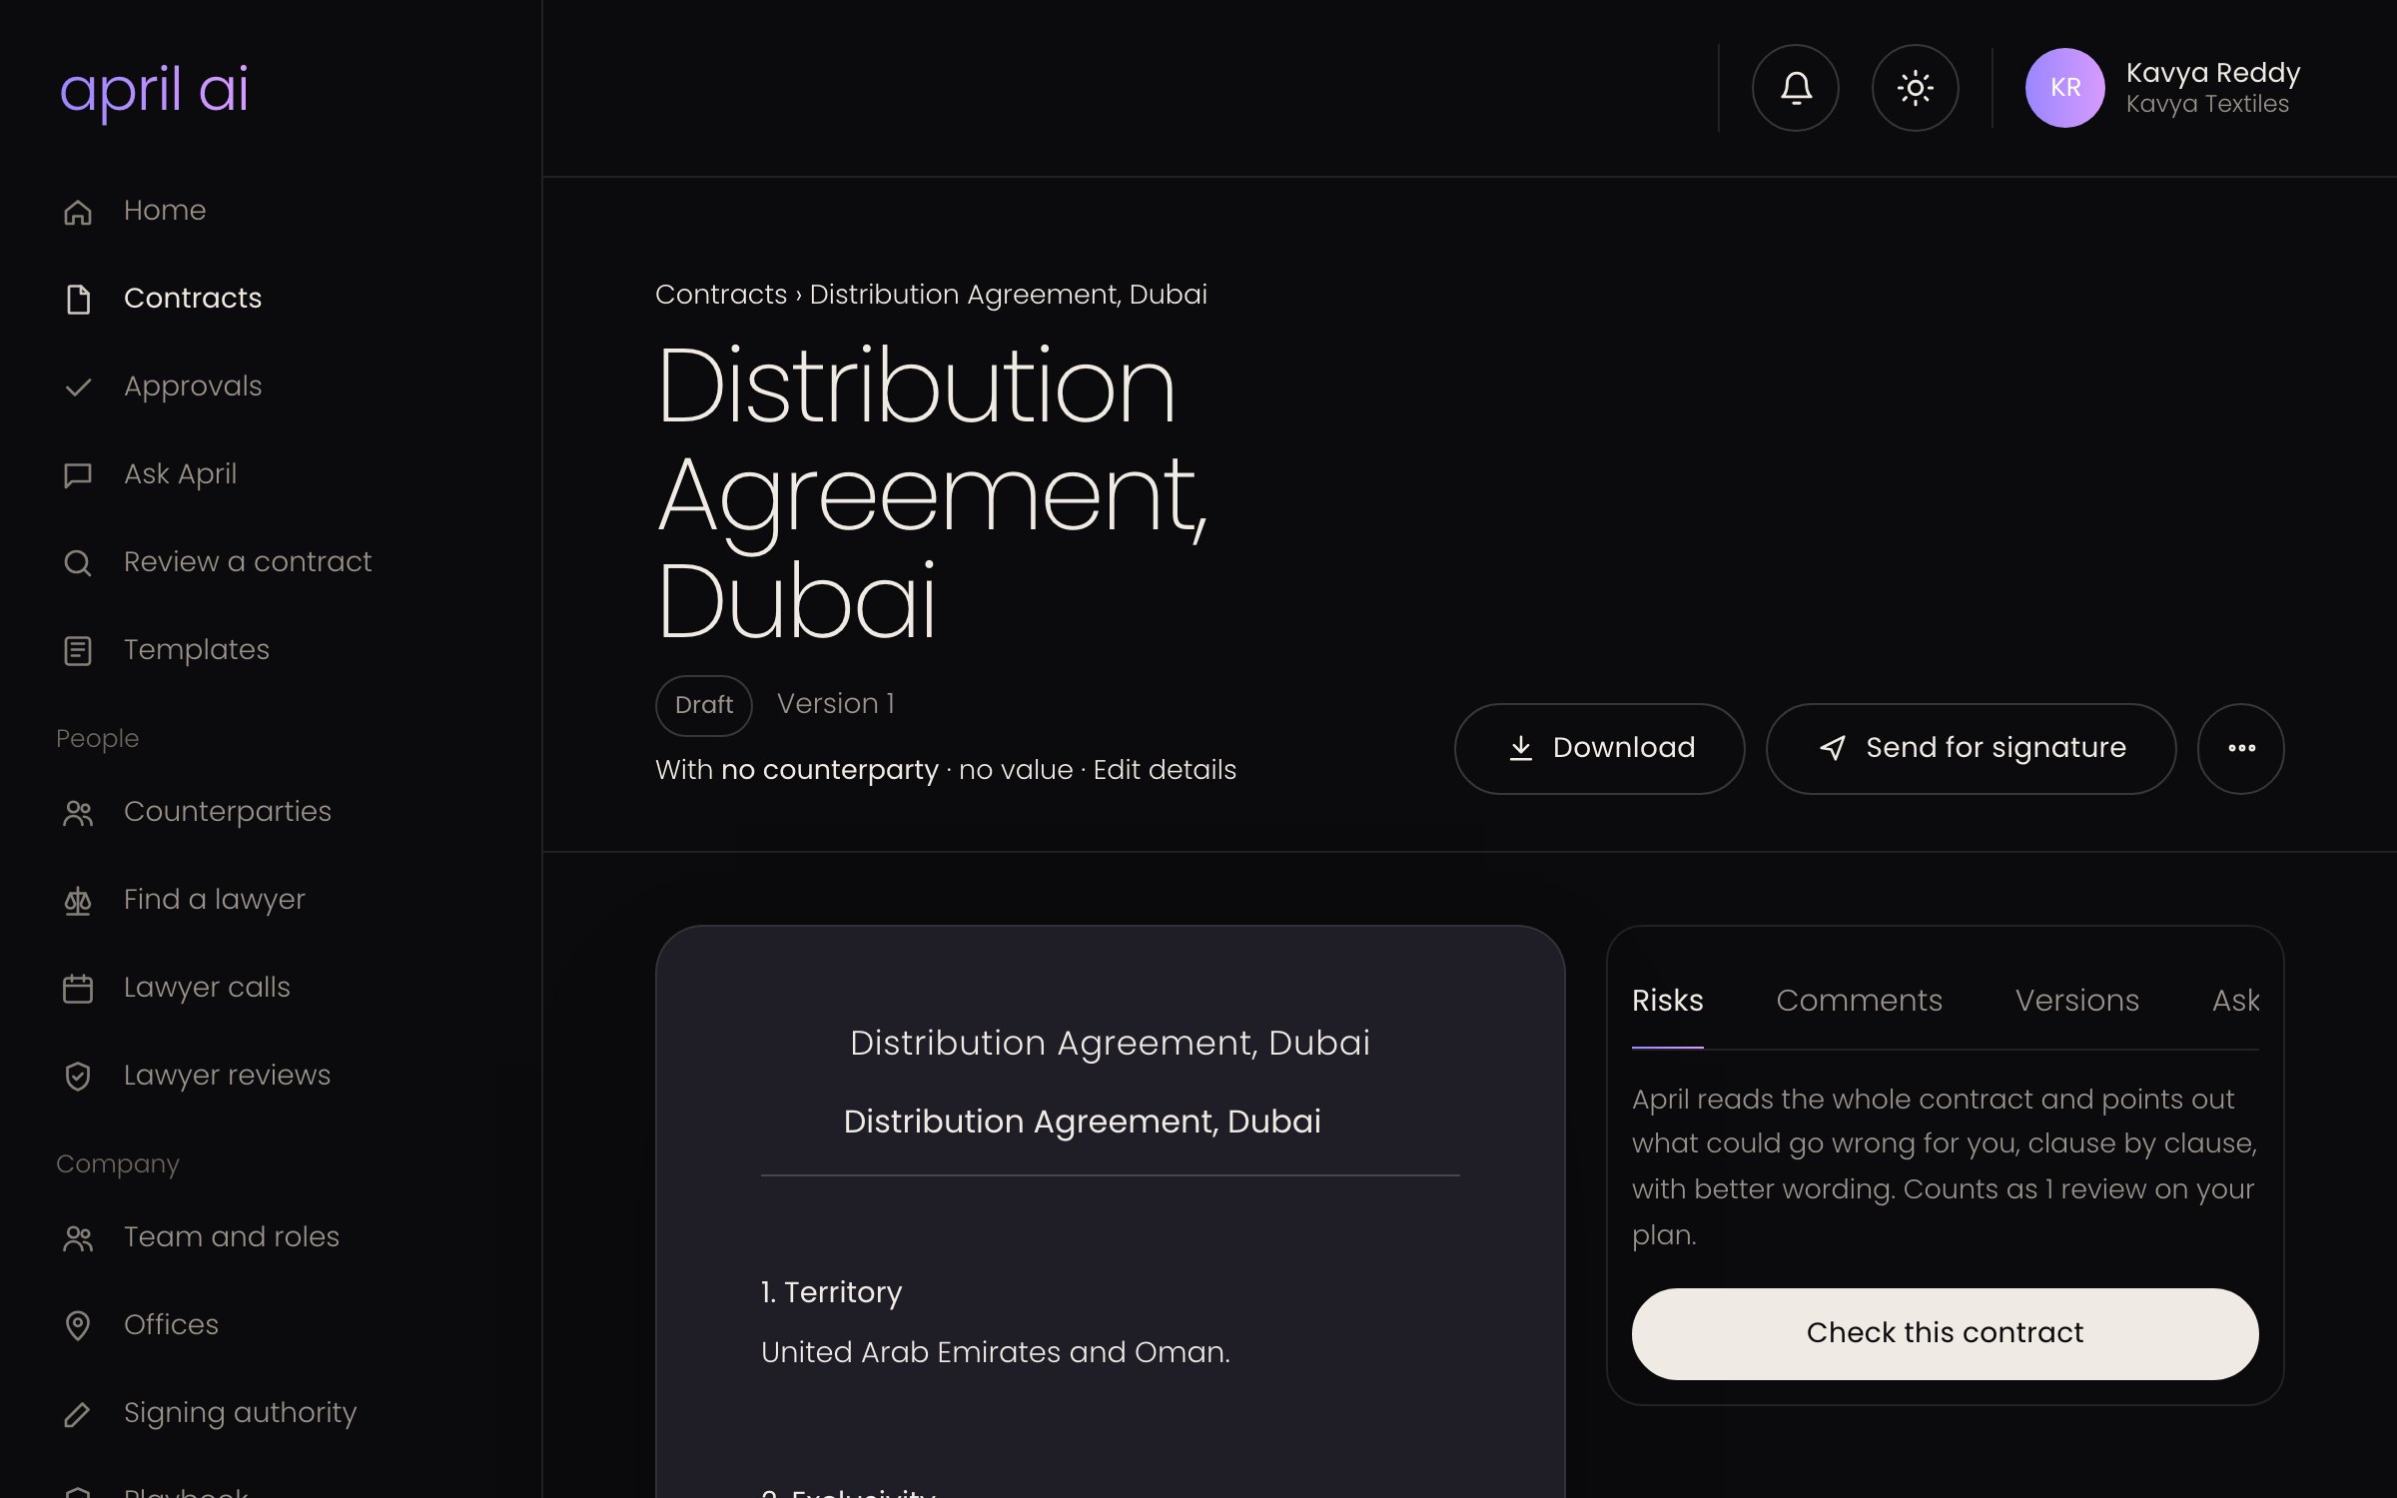The width and height of the screenshot is (2397, 1498).
Task: Switch to the Risks tab
Action: pyautogui.click(x=1667, y=1000)
